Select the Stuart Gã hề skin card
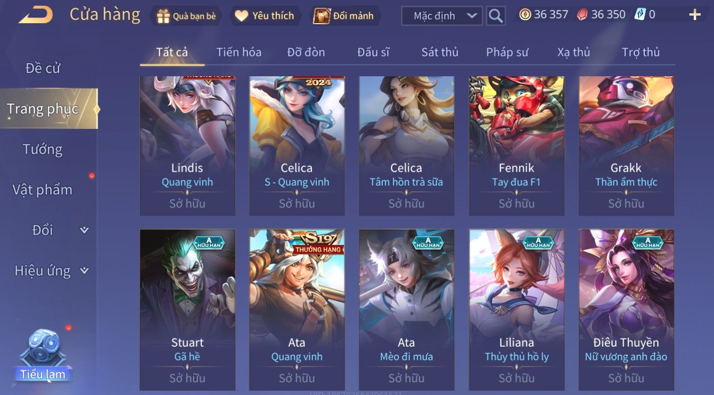Image resolution: width=714 pixels, height=395 pixels. (x=188, y=310)
